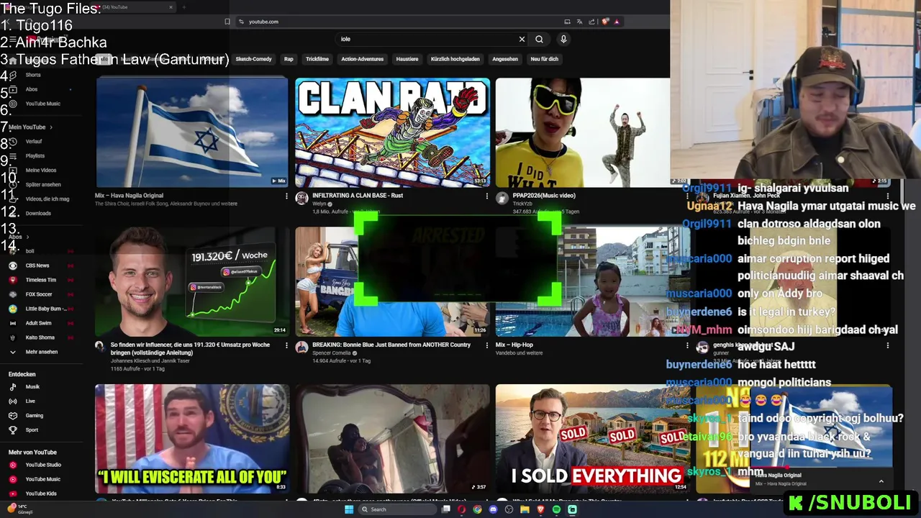Open Spotify from the taskbar
This screenshot has height=518, width=921.
[x=556, y=509]
